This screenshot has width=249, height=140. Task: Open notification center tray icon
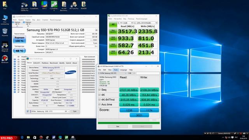[233, 137]
